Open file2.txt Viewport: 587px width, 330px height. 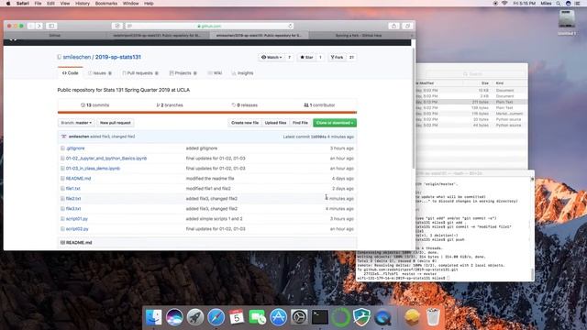[73, 199]
